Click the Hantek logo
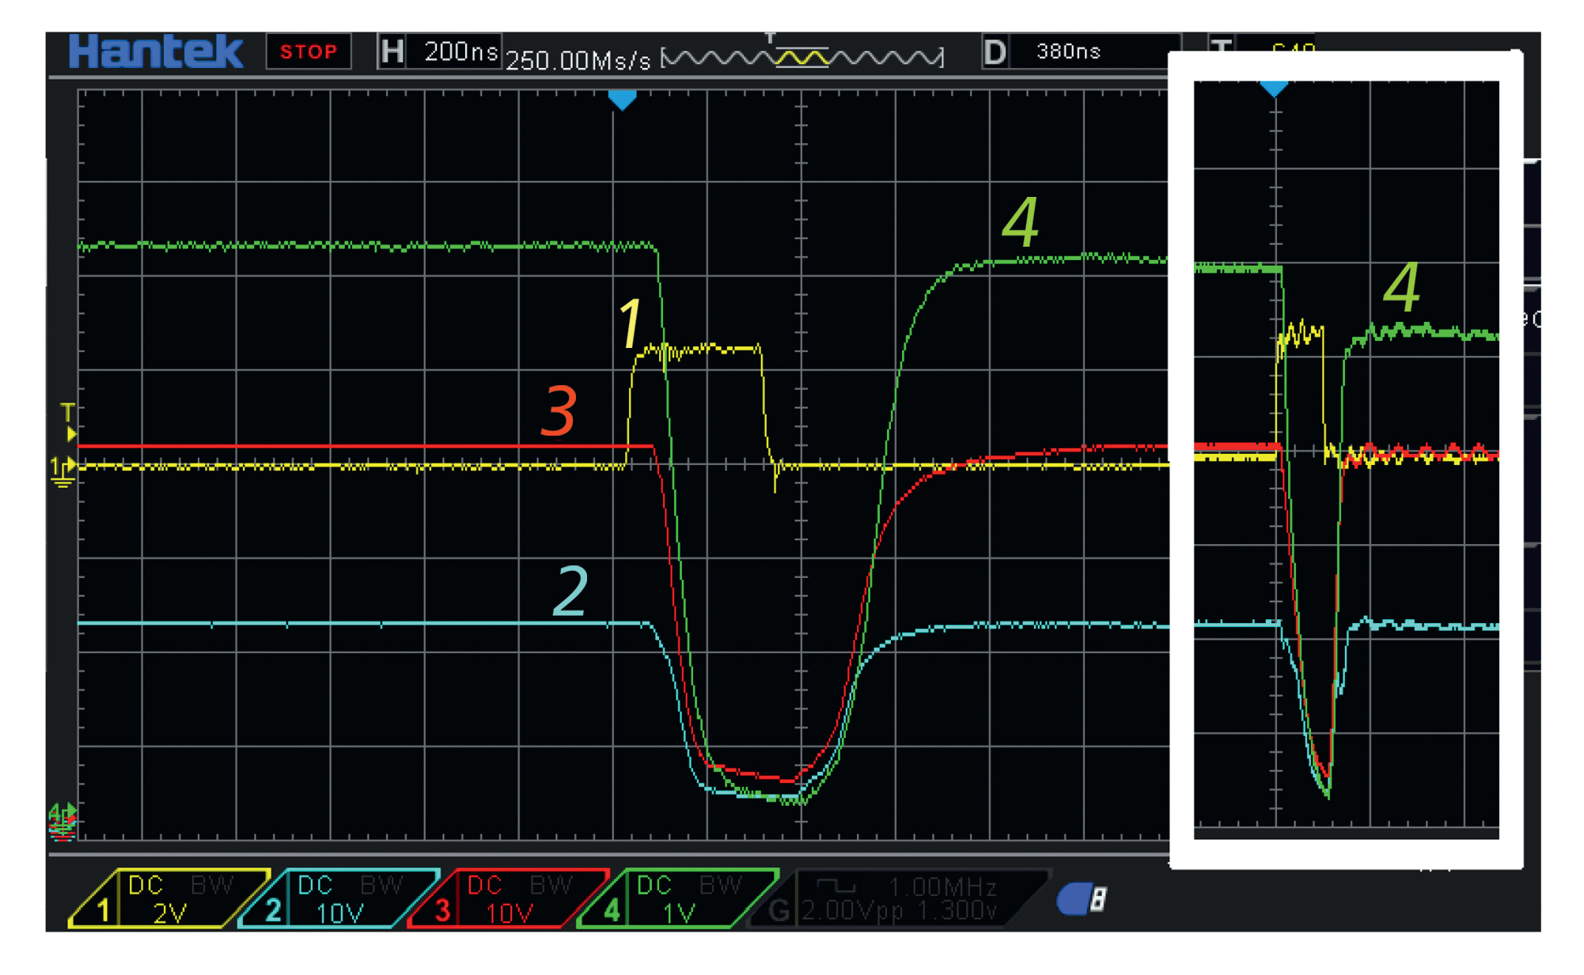This screenshot has width=1584, height=975. (x=156, y=52)
